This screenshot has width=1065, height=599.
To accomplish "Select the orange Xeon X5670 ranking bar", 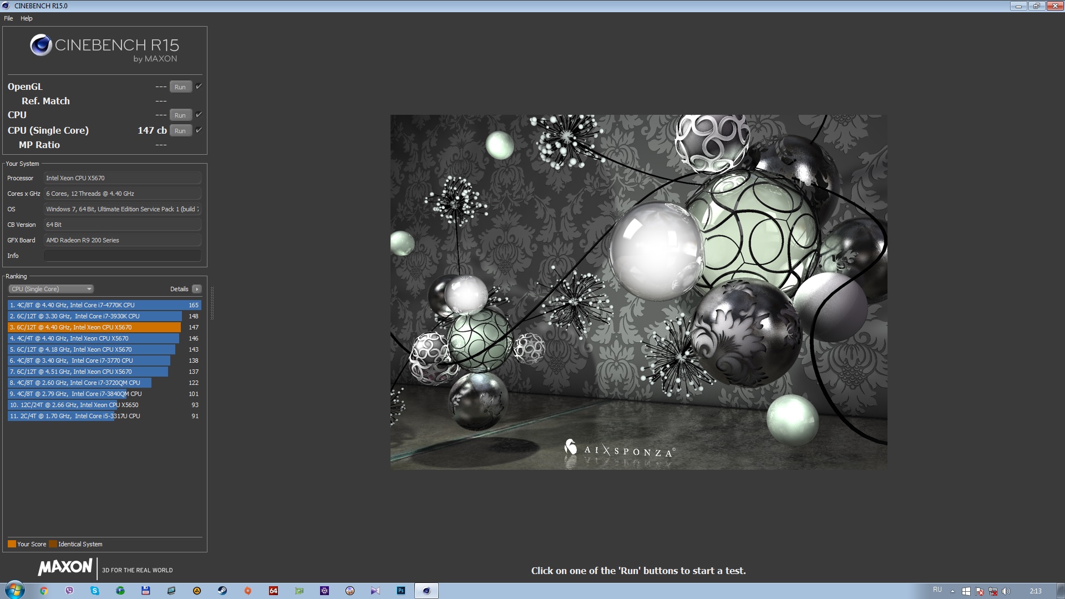I will click(94, 327).
